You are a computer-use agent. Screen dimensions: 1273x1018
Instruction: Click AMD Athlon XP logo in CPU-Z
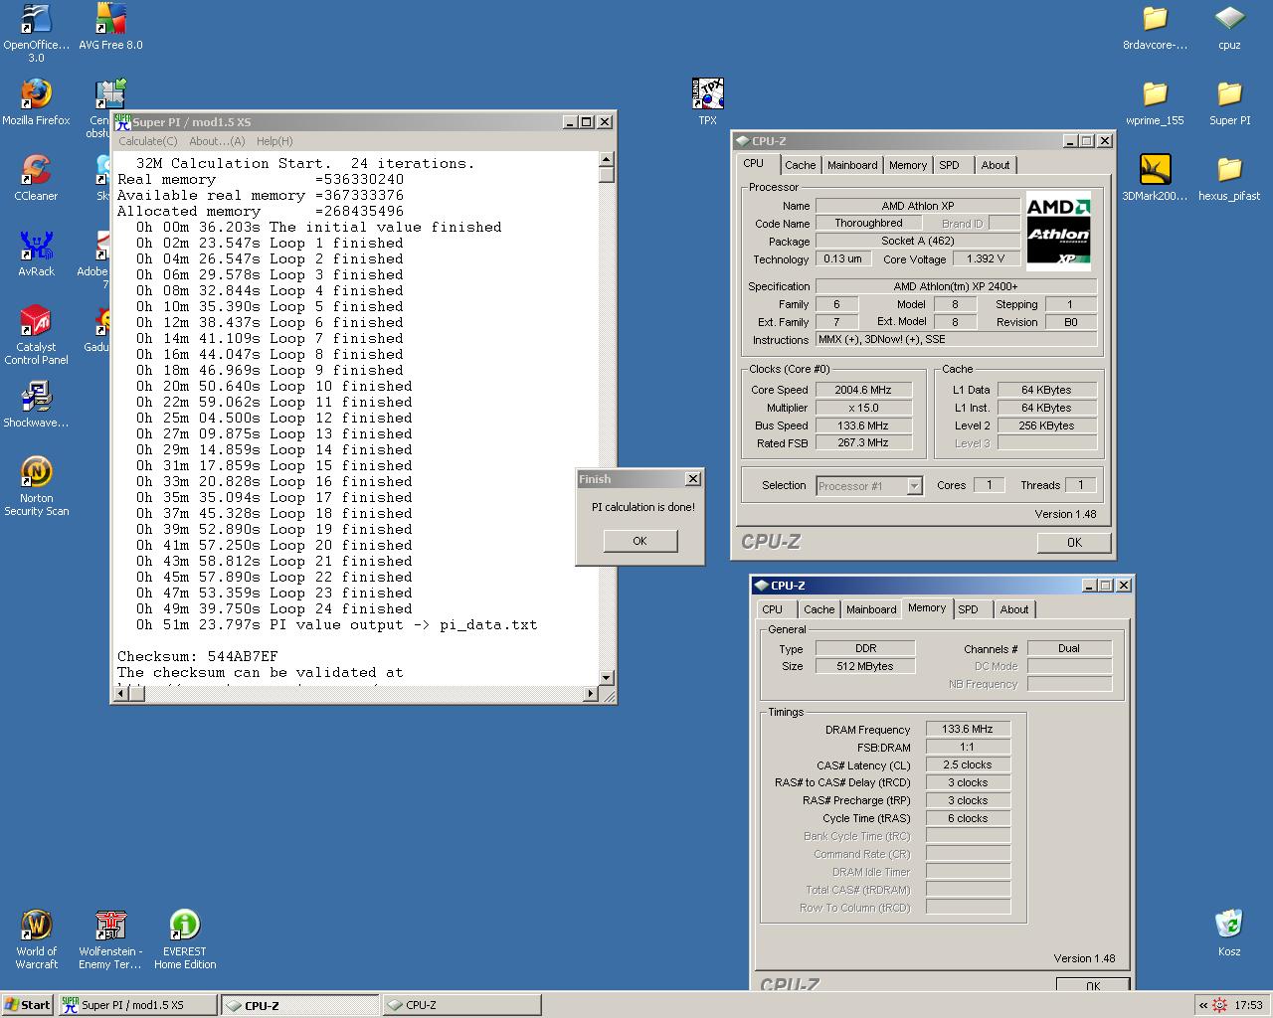coord(1058,232)
